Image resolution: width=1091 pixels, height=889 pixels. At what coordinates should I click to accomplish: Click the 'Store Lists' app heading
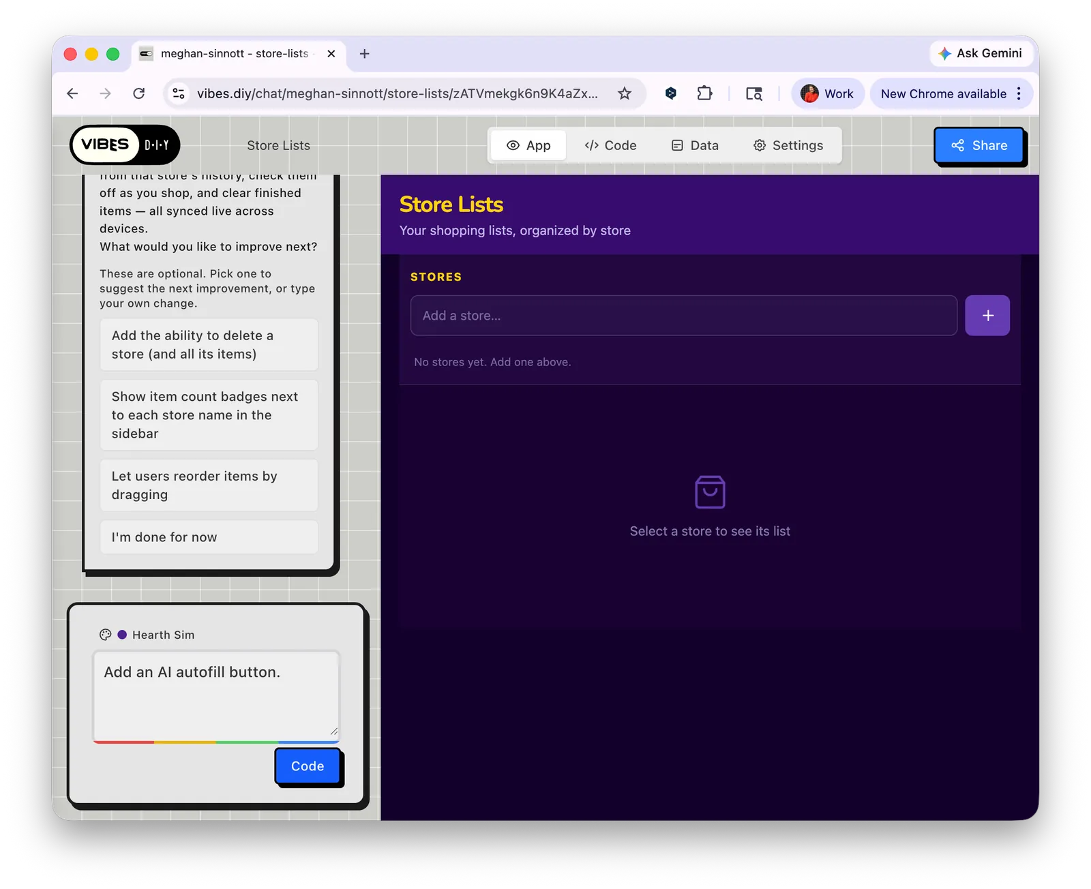(x=451, y=205)
